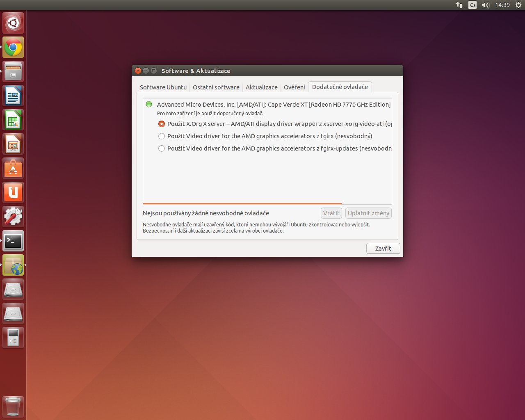Open the first hard drive icon

click(x=13, y=289)
